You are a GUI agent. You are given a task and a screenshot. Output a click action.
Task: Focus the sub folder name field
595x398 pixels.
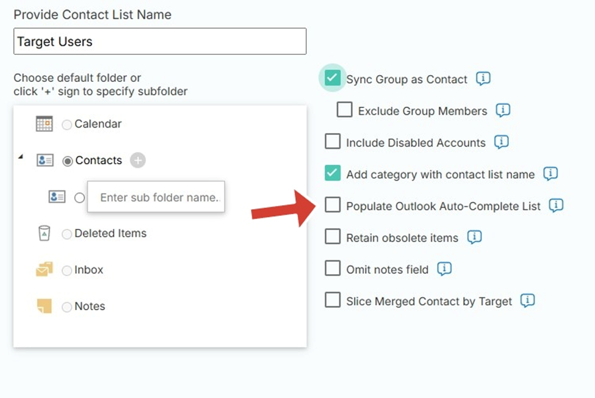156,197
